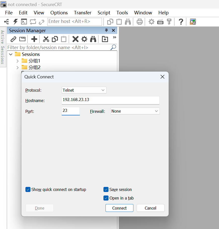219x229 pixels.
Task: Click the main toolbar Copy icon
Action: [110, 22]
